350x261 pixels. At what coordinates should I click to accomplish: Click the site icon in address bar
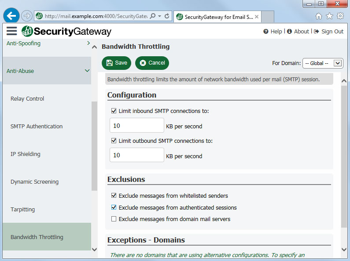tap(39, 16)
